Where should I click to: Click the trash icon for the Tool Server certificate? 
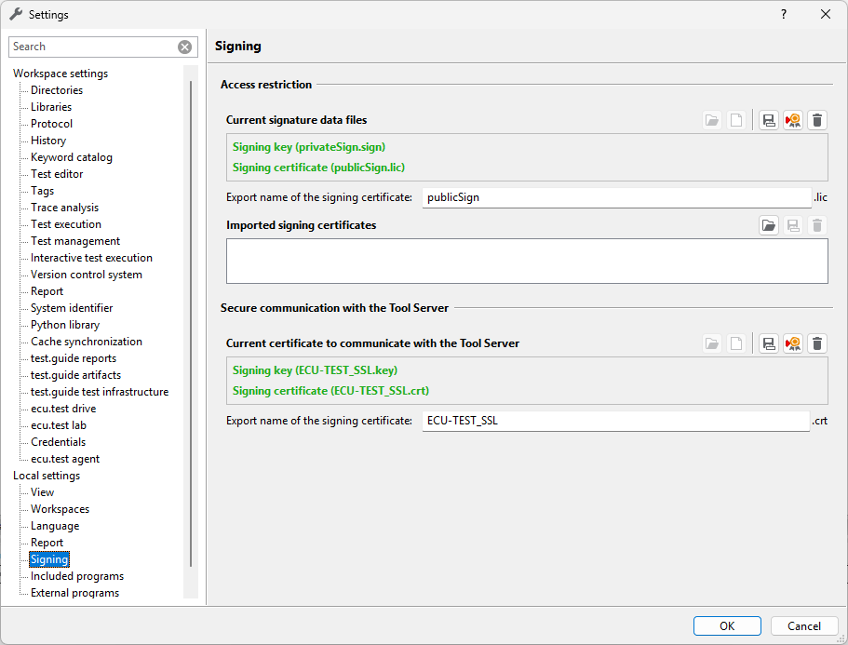coord(817,343)
